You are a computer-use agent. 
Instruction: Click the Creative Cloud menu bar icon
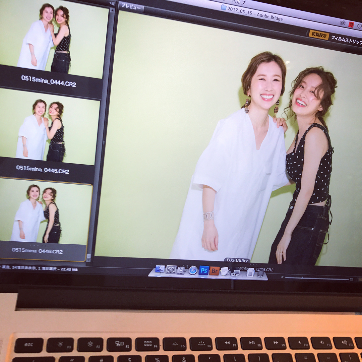point(342,23)
